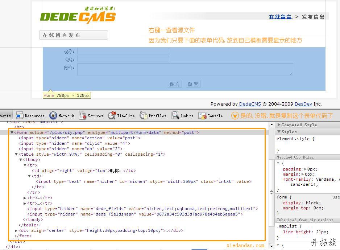
Task: Collapse the expanded td node
Action: [x=29, y=176]
